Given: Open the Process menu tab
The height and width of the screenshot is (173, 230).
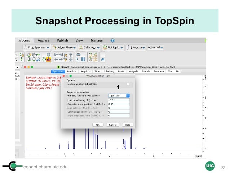Looking at the screenshot, I should 24,40.
